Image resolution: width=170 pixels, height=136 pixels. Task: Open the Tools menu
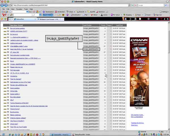pyautogui.click(x=26, y=9)
